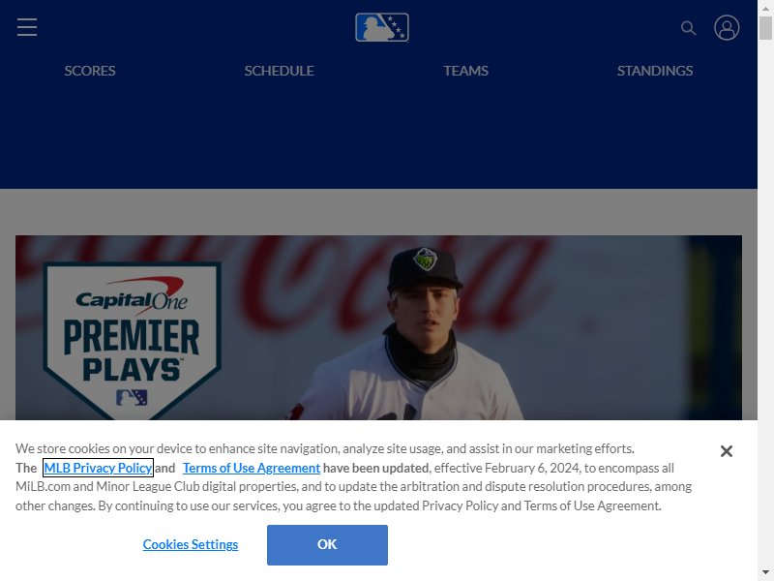The image size is (774, 581).
Task: Click the player's cap logo in the banner
Action: pos(425,260)
